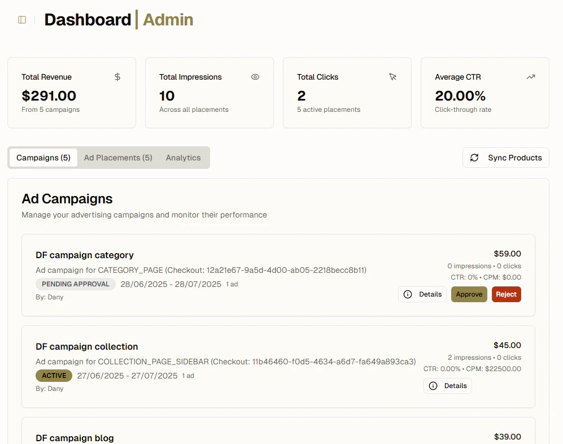Click the Dashboard heading

[88, 20]
